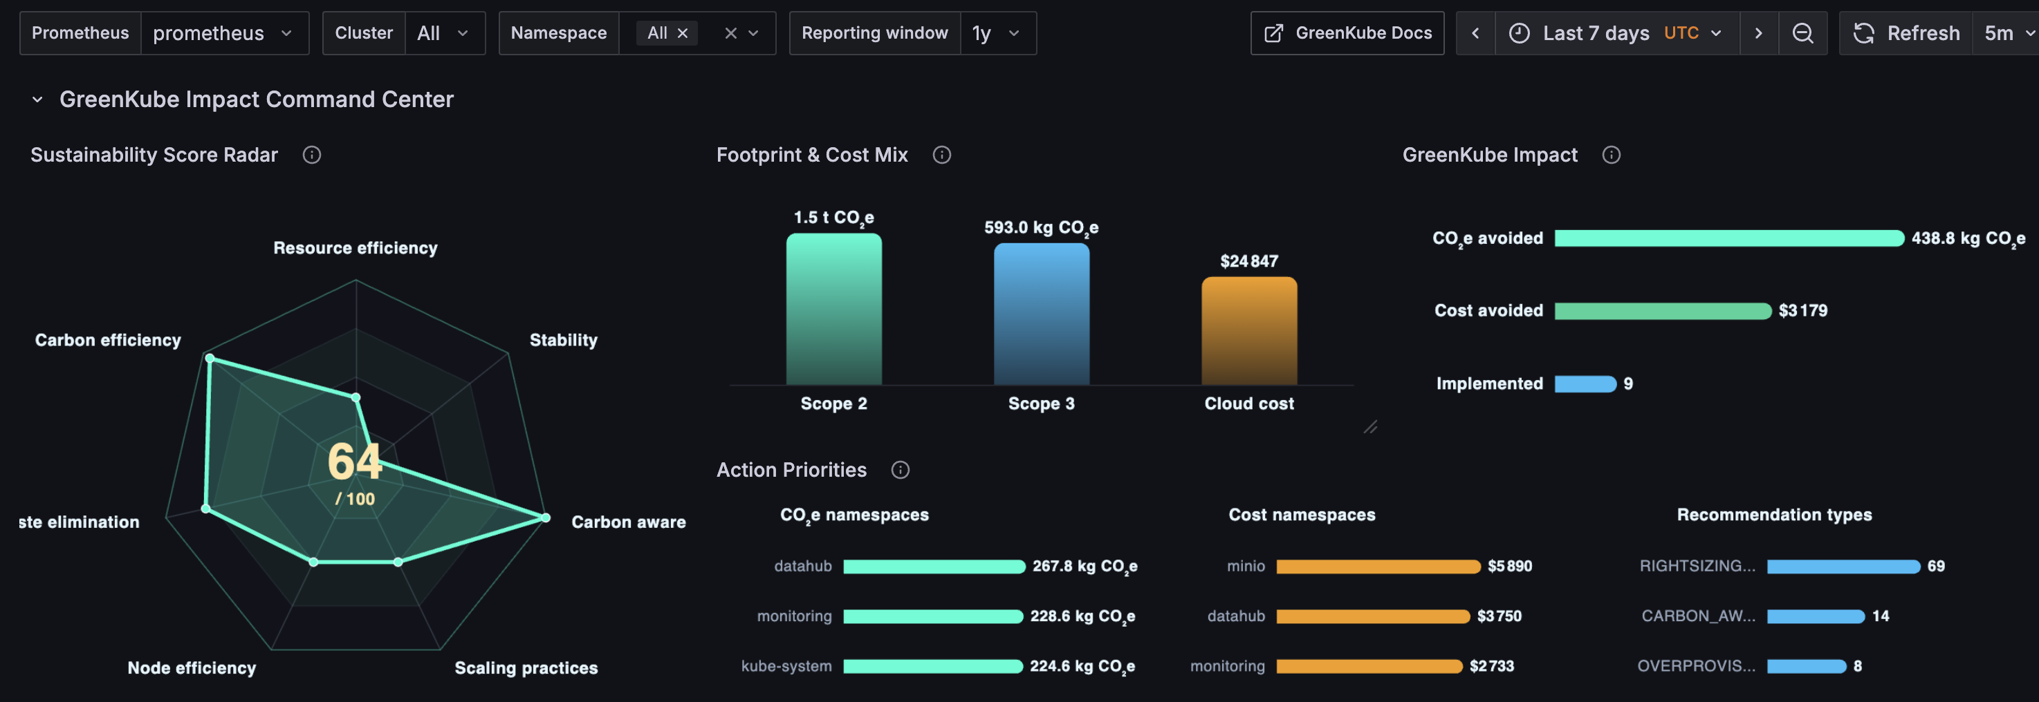The width and height of the screenshot is (2039, 702).
Task: Click the Footprint & Cost Mix panel title
Action: point(812,155)
